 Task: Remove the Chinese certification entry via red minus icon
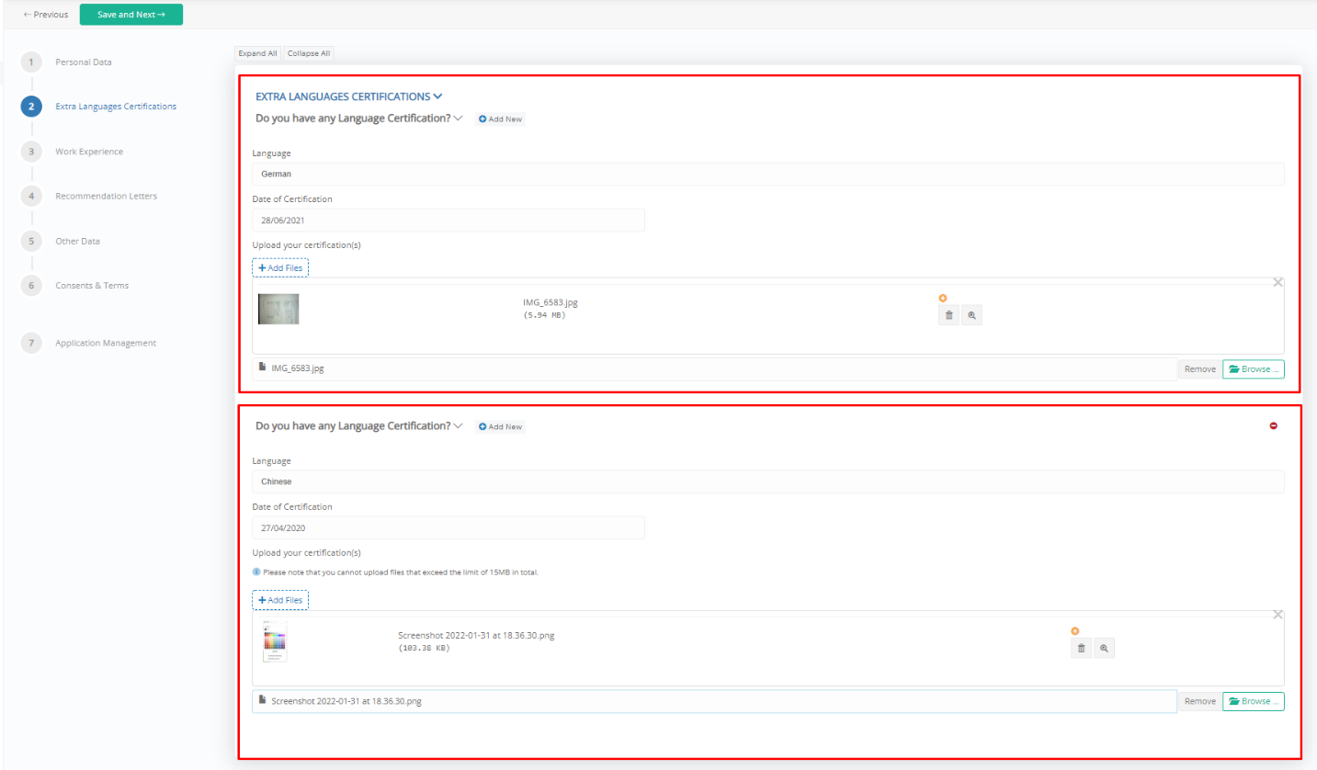coord(1273,425)
